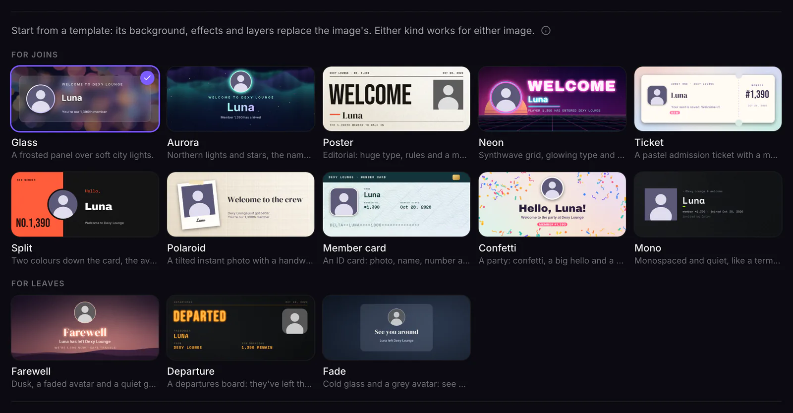The height and width of the screenshot is (413, 793).
Task: Click description starting "Monospaced and quiet"
Action: (707, 261)
